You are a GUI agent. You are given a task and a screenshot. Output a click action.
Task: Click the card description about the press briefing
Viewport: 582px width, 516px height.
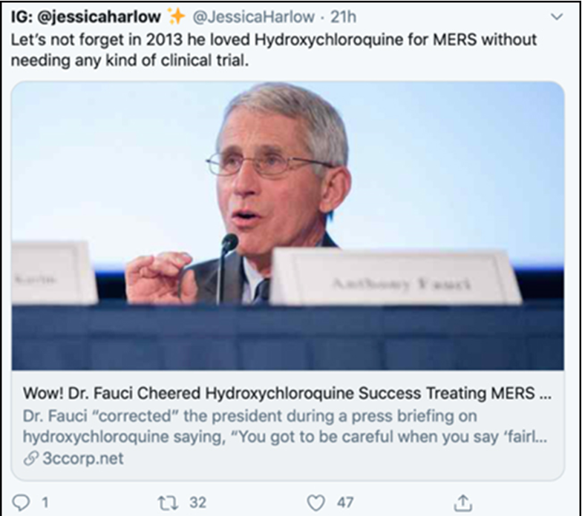287,426
